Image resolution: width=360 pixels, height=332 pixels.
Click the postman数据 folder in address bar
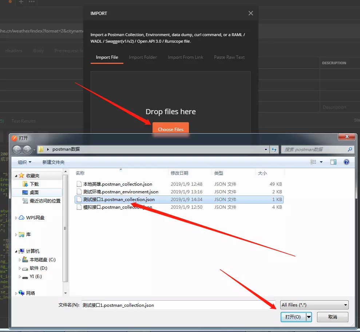66,149
